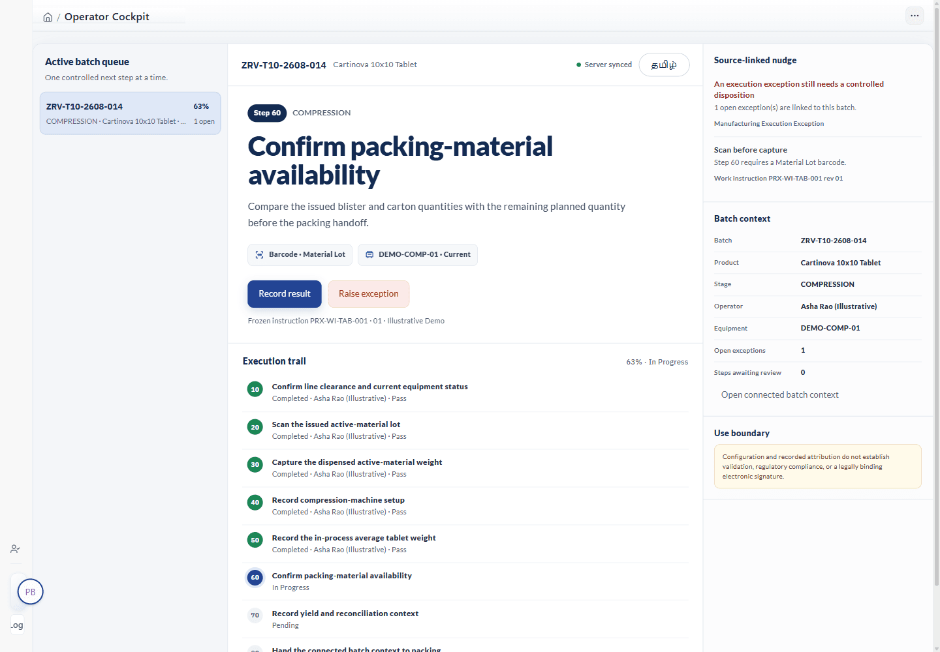
Task: Click 'Record yield and reconciliation context'
Action: point(345,614)
